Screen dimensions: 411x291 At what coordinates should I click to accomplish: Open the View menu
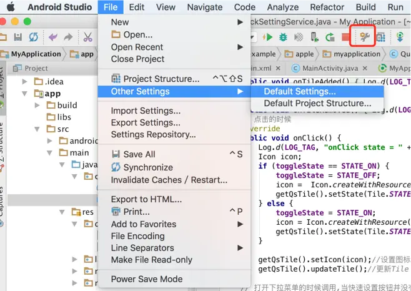[x=166, y=7]
